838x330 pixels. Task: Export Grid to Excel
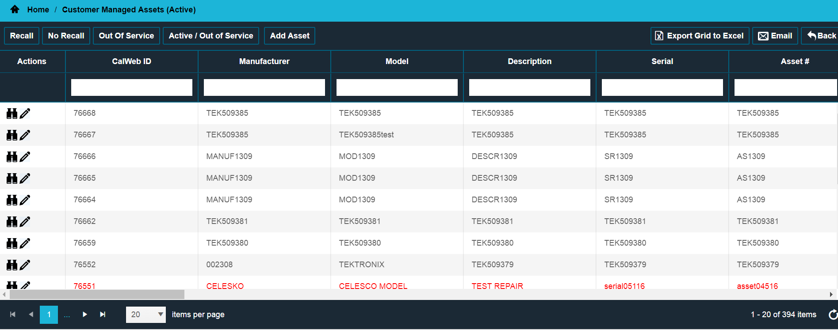click(700, 36)
